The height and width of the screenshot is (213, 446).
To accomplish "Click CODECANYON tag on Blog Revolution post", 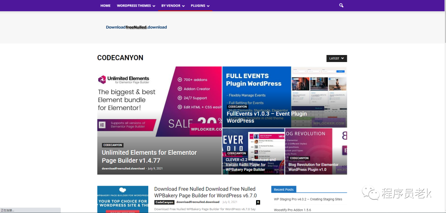I will pos(299,158).
